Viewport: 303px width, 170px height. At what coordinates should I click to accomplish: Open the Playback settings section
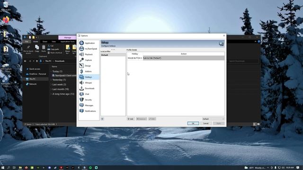click(x=89, y=54)
